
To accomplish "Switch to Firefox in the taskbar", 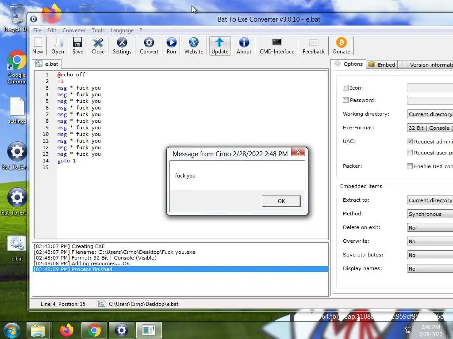I will (67, 330).
